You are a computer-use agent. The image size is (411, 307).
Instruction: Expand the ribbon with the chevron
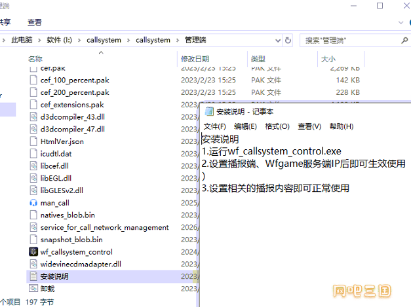[x=401, y=22]
